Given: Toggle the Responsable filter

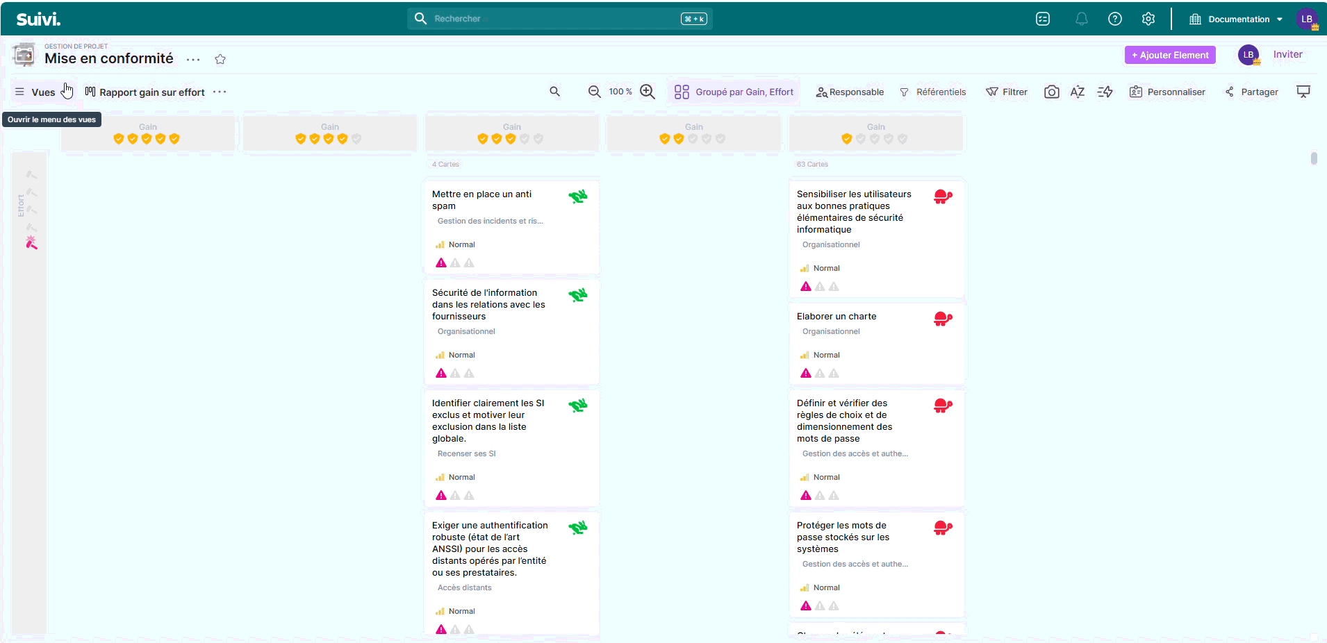Looking at the screenshot, I should tap(850, 92).
